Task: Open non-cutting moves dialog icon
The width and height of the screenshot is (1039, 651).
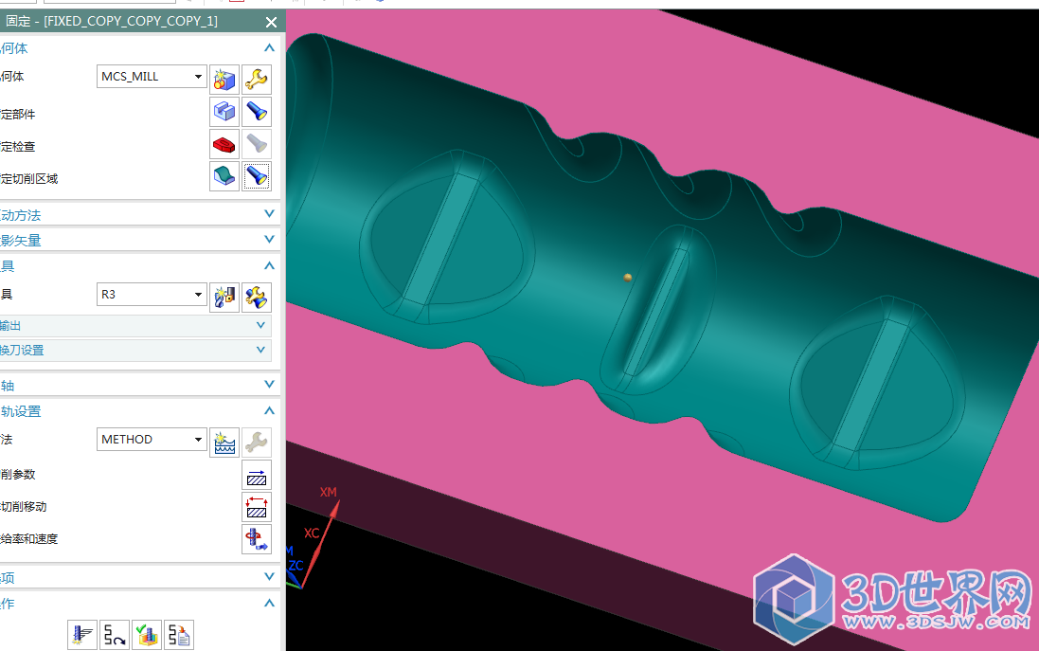Action: [257, 507]
